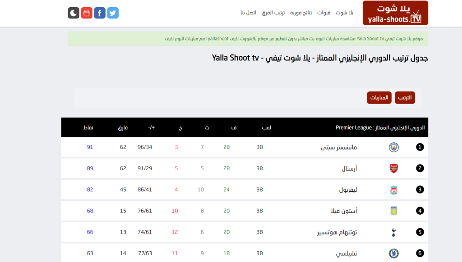
Task: Open team name تشيلسي
Action: tap(346, 253)
